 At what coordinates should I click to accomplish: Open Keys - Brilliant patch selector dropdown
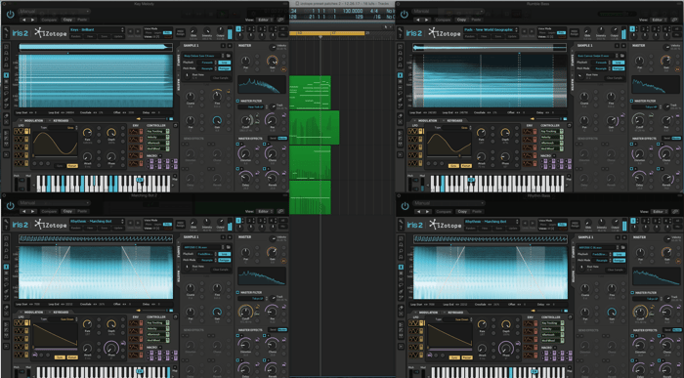pos(97,29)
